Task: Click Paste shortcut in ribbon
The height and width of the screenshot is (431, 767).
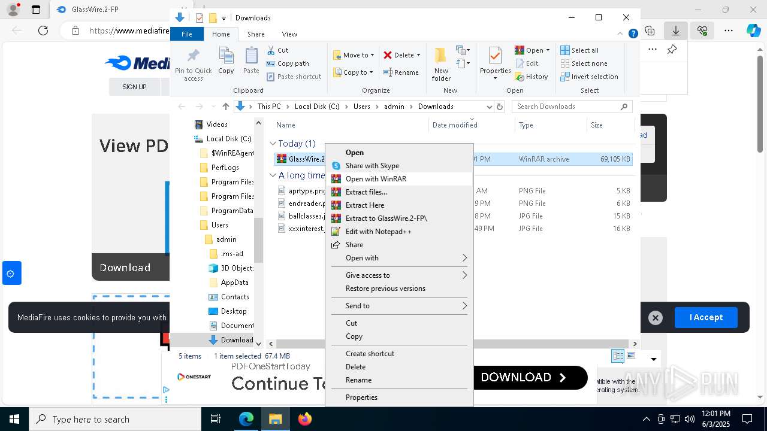Action: [294, 77]
